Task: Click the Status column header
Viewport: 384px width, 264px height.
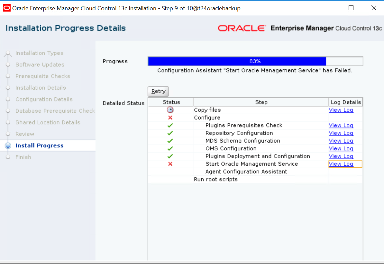Action: (x=171, y=102)
